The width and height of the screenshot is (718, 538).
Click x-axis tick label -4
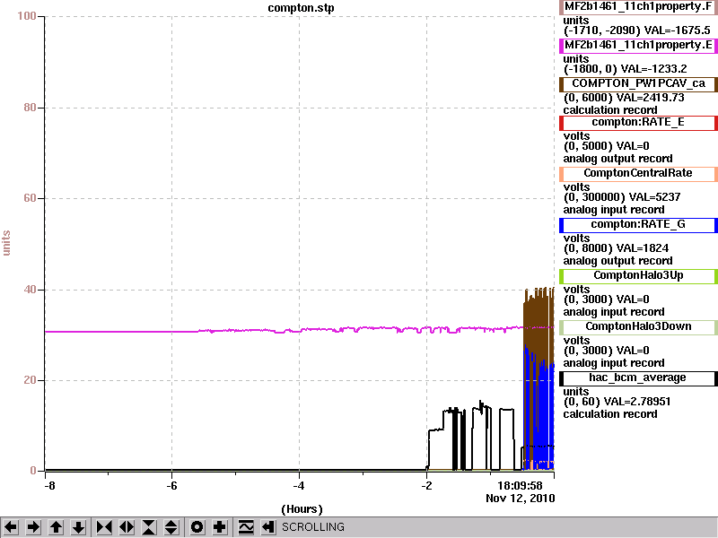pos(299,485)
